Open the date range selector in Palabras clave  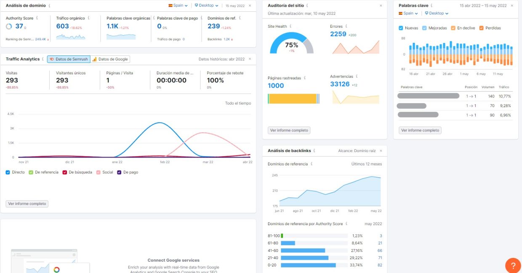click(x=483, y=5)
